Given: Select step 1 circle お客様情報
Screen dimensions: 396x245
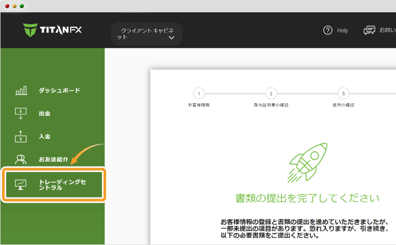Looking at the screenshot, I should [199, 94].
